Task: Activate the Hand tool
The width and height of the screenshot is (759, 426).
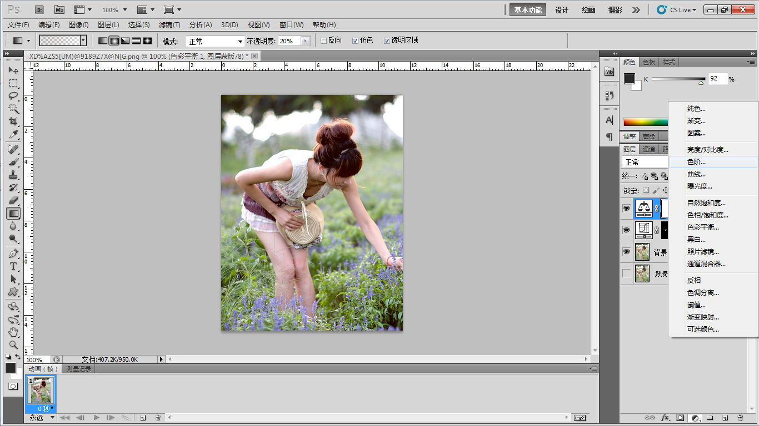Action: tap(13, 332)
